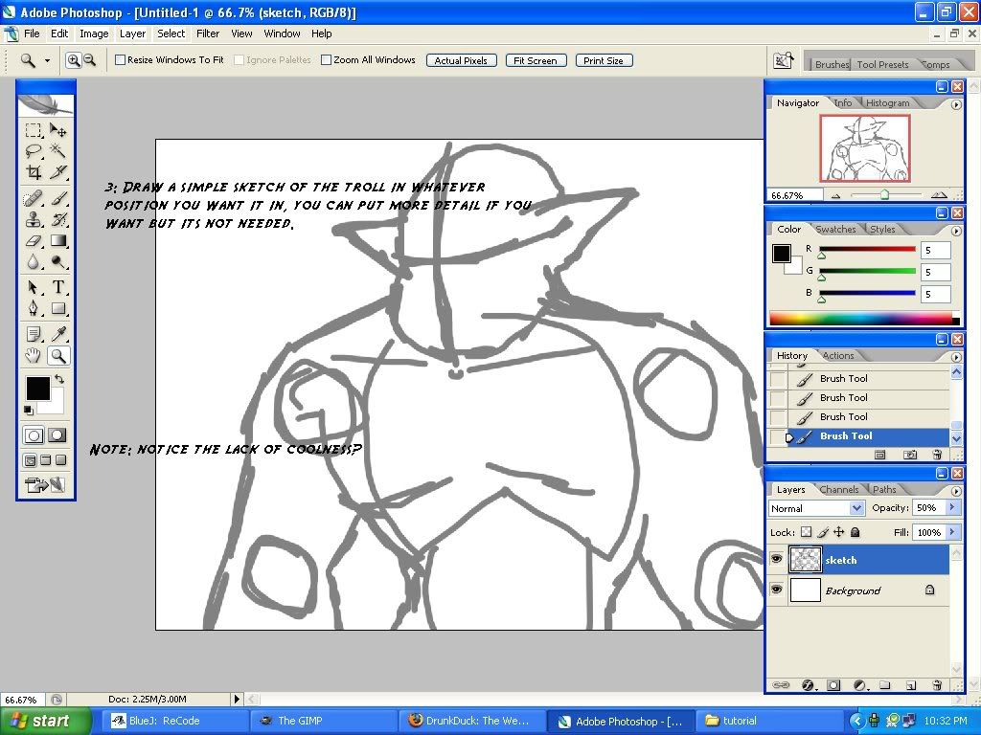Open the Filter menu

pyautogui.click(x=208, y=33)
